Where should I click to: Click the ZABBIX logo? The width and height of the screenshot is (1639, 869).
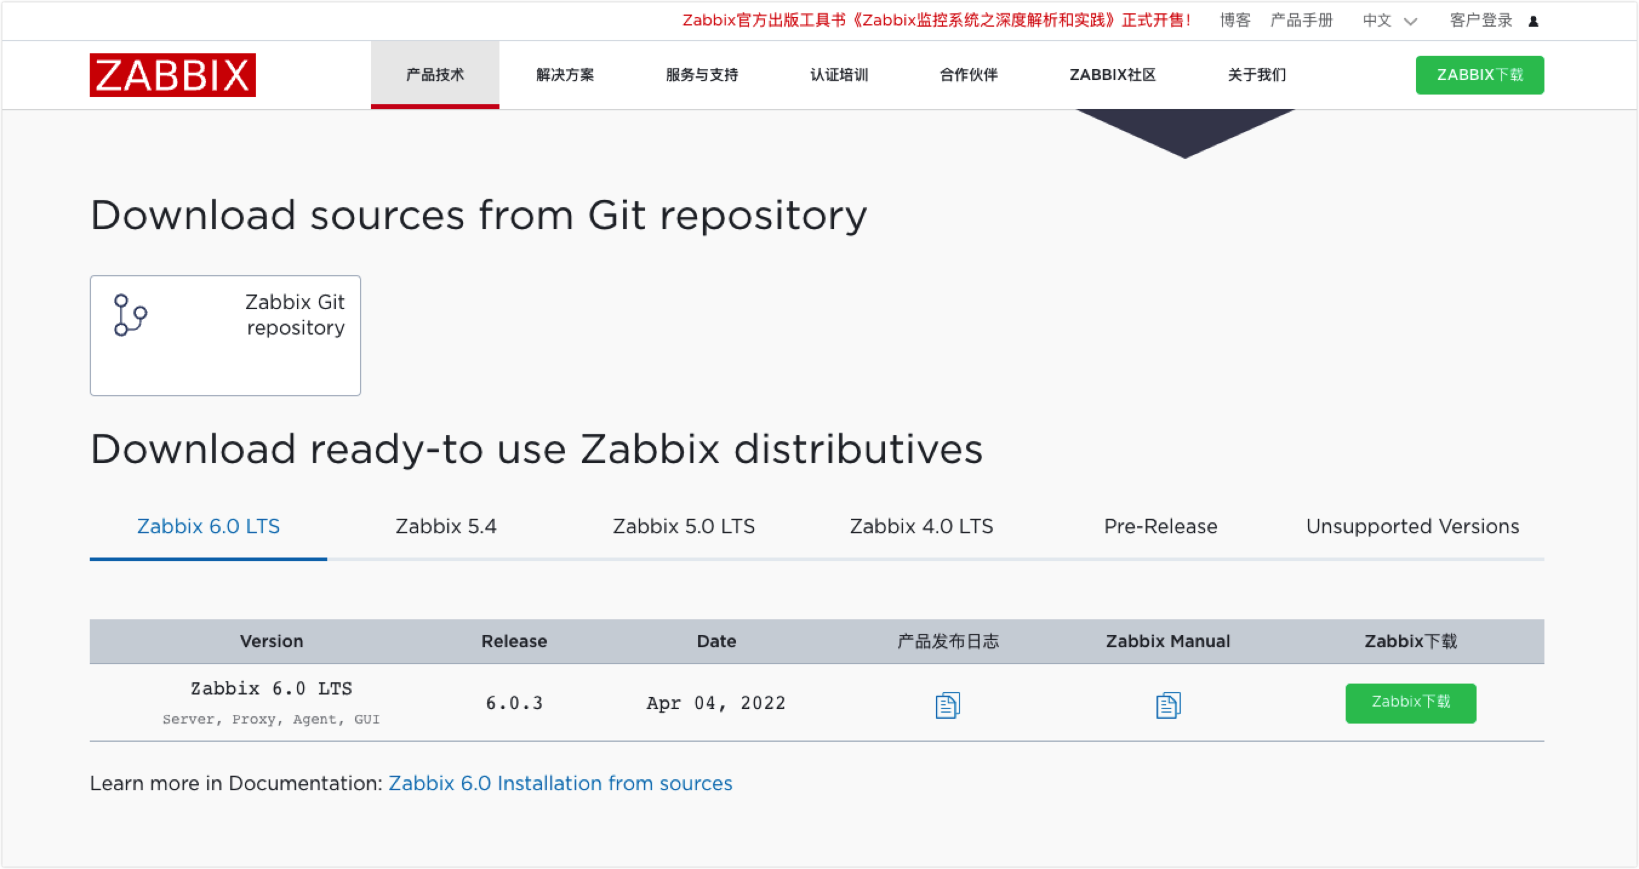click(172, 75)
